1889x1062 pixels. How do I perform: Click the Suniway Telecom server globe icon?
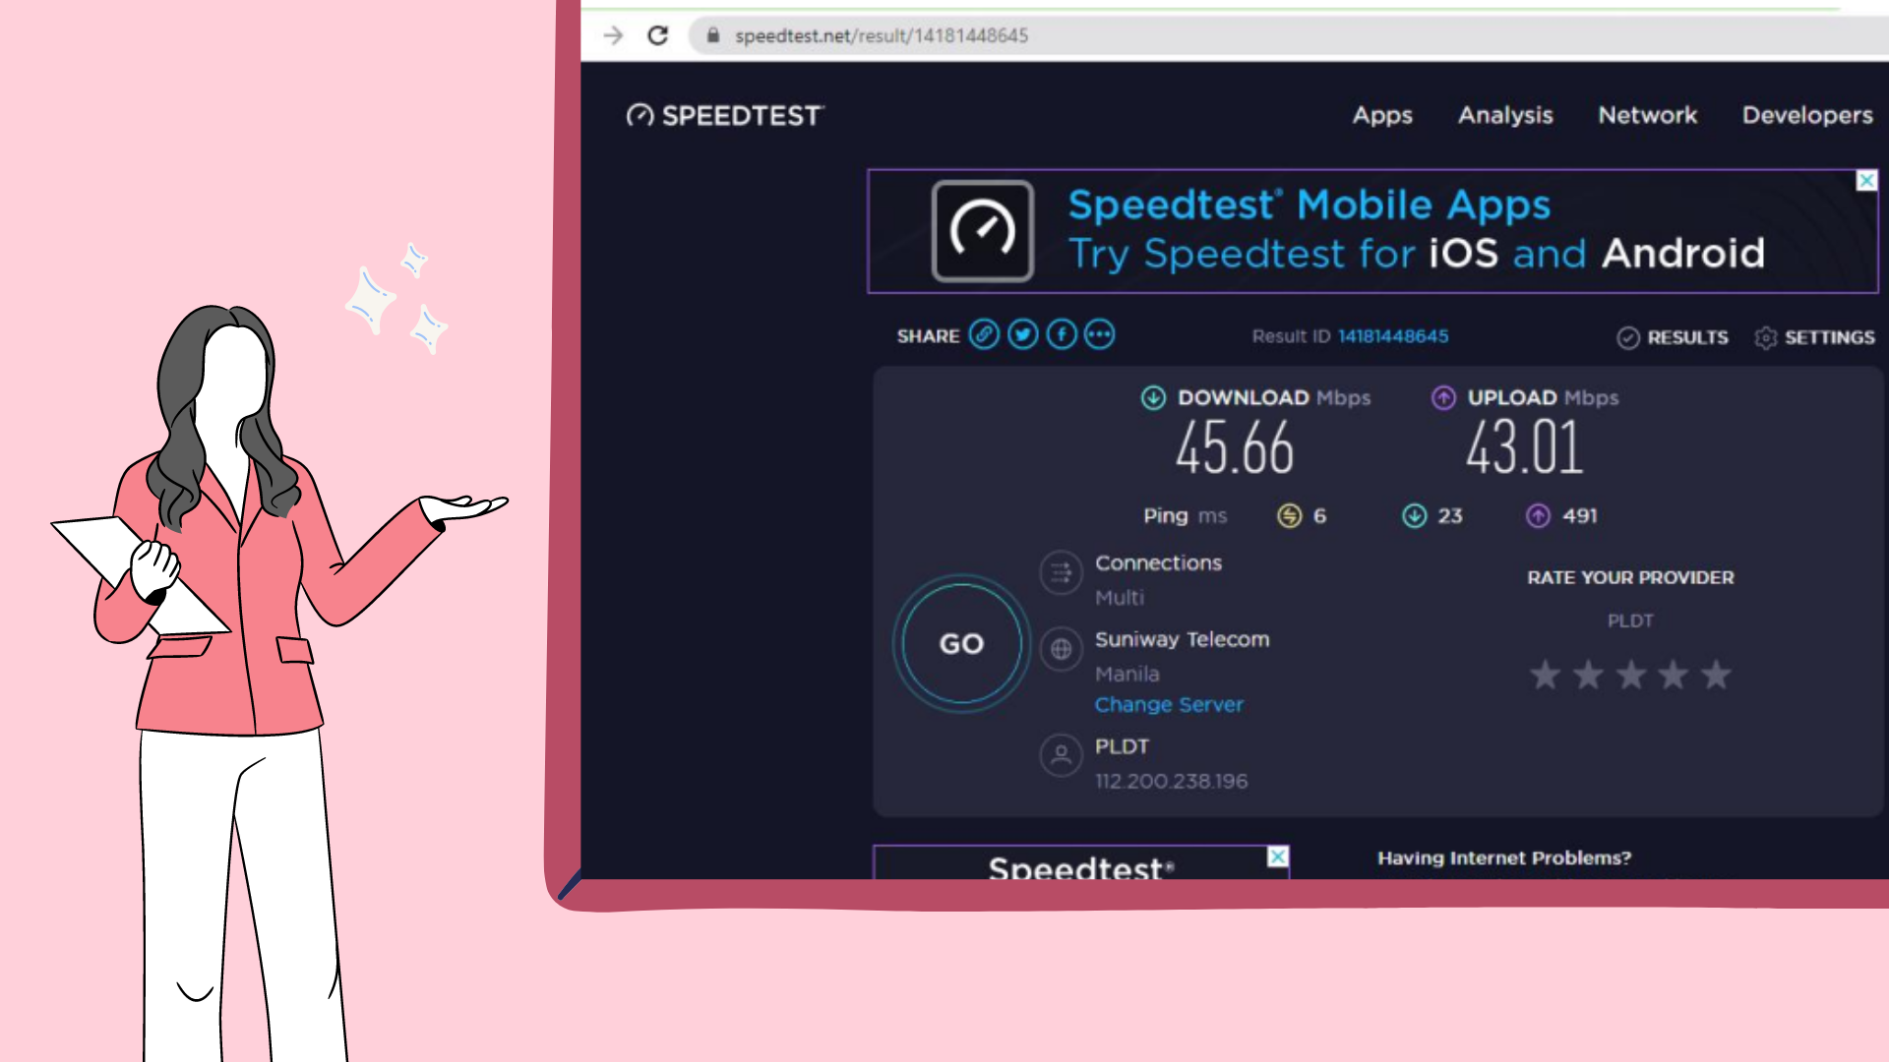pyautogui.click(x=1061, y=649)
